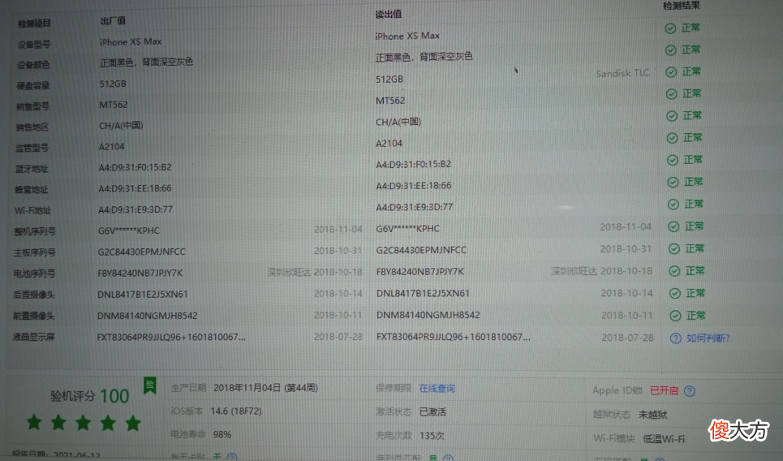Open the 如何判断? link for 液晶显示屏
783x461 pixels.
[x=708, y=338]
